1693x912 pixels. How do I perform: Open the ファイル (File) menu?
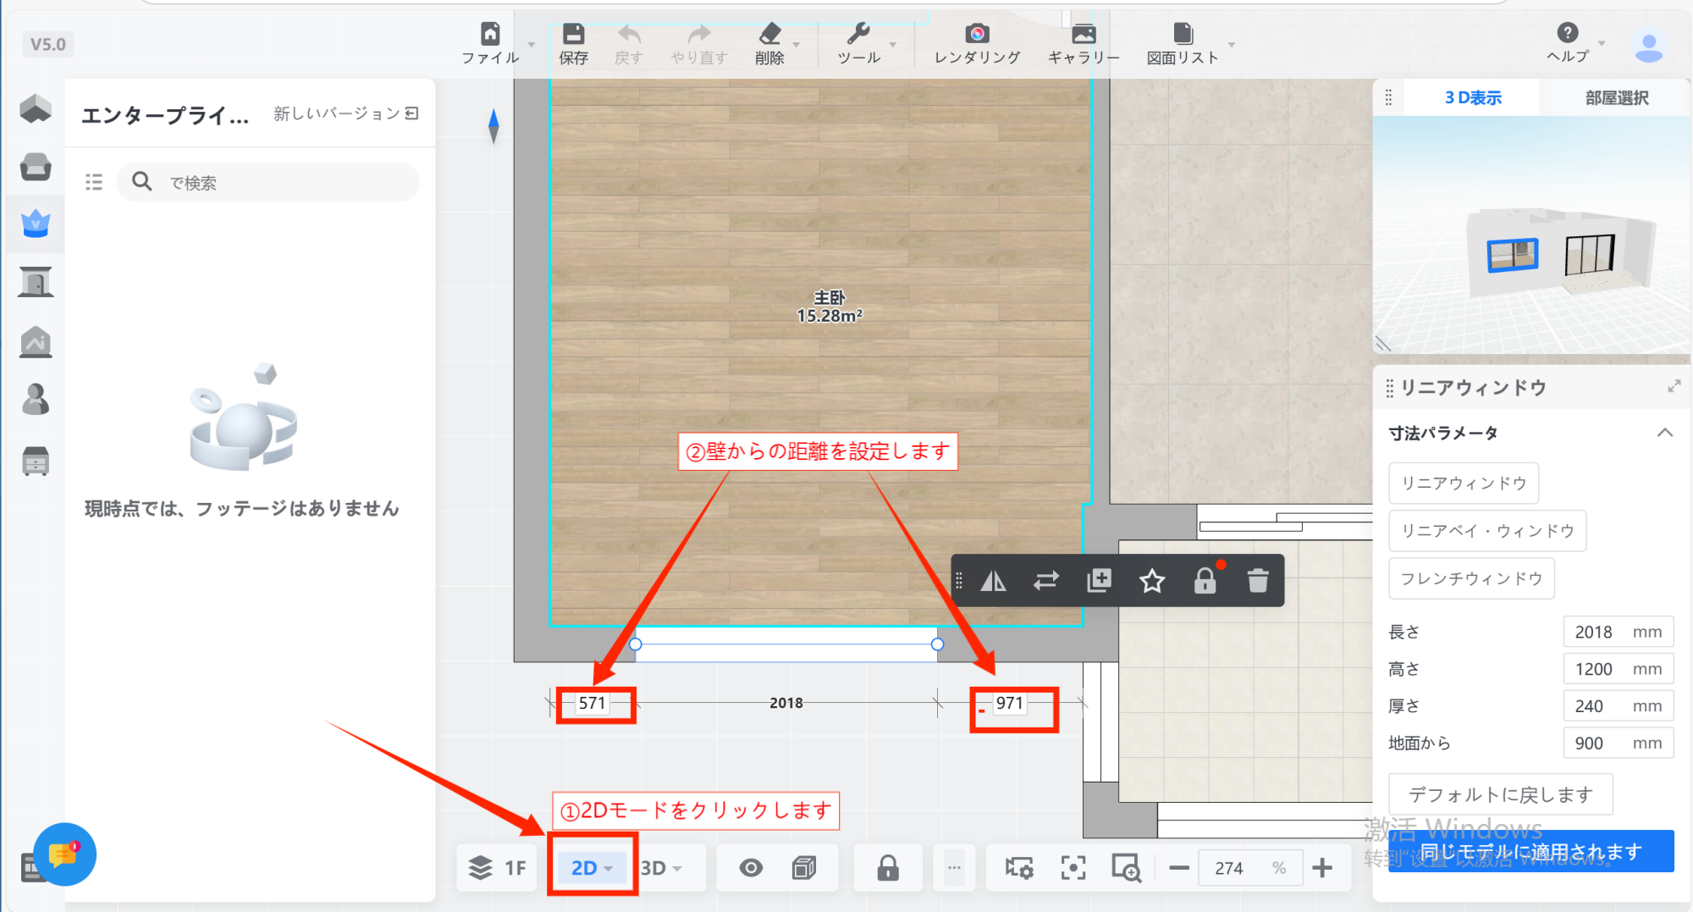pyautogui.click(x=490, y=43)
